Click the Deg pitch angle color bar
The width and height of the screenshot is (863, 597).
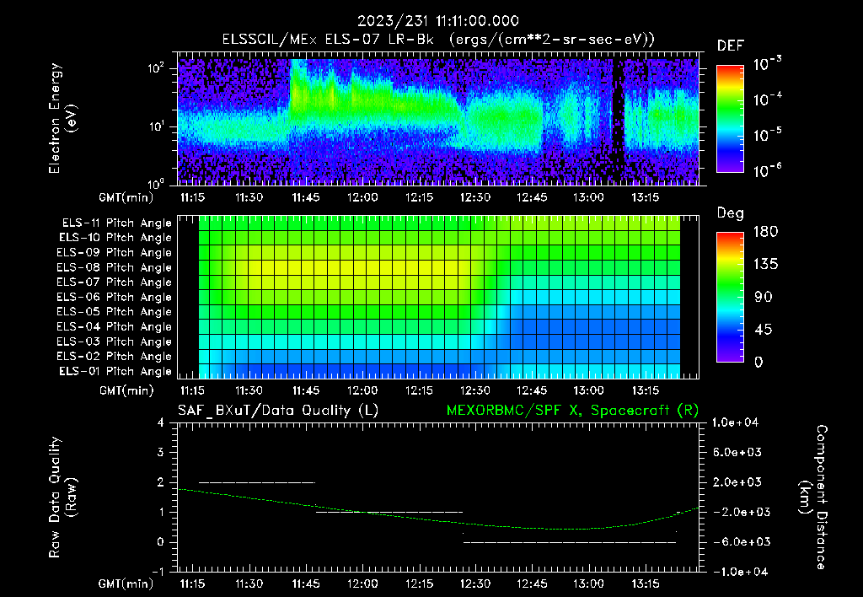coord(730,298)
